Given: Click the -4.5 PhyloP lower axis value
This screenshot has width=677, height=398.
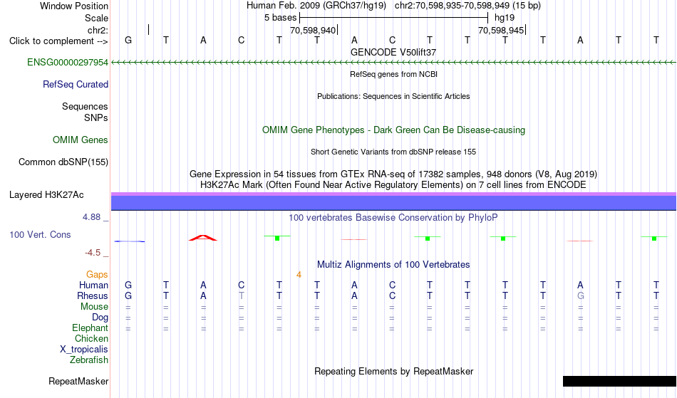Looking at the screenshot, I should pos(93,253).
